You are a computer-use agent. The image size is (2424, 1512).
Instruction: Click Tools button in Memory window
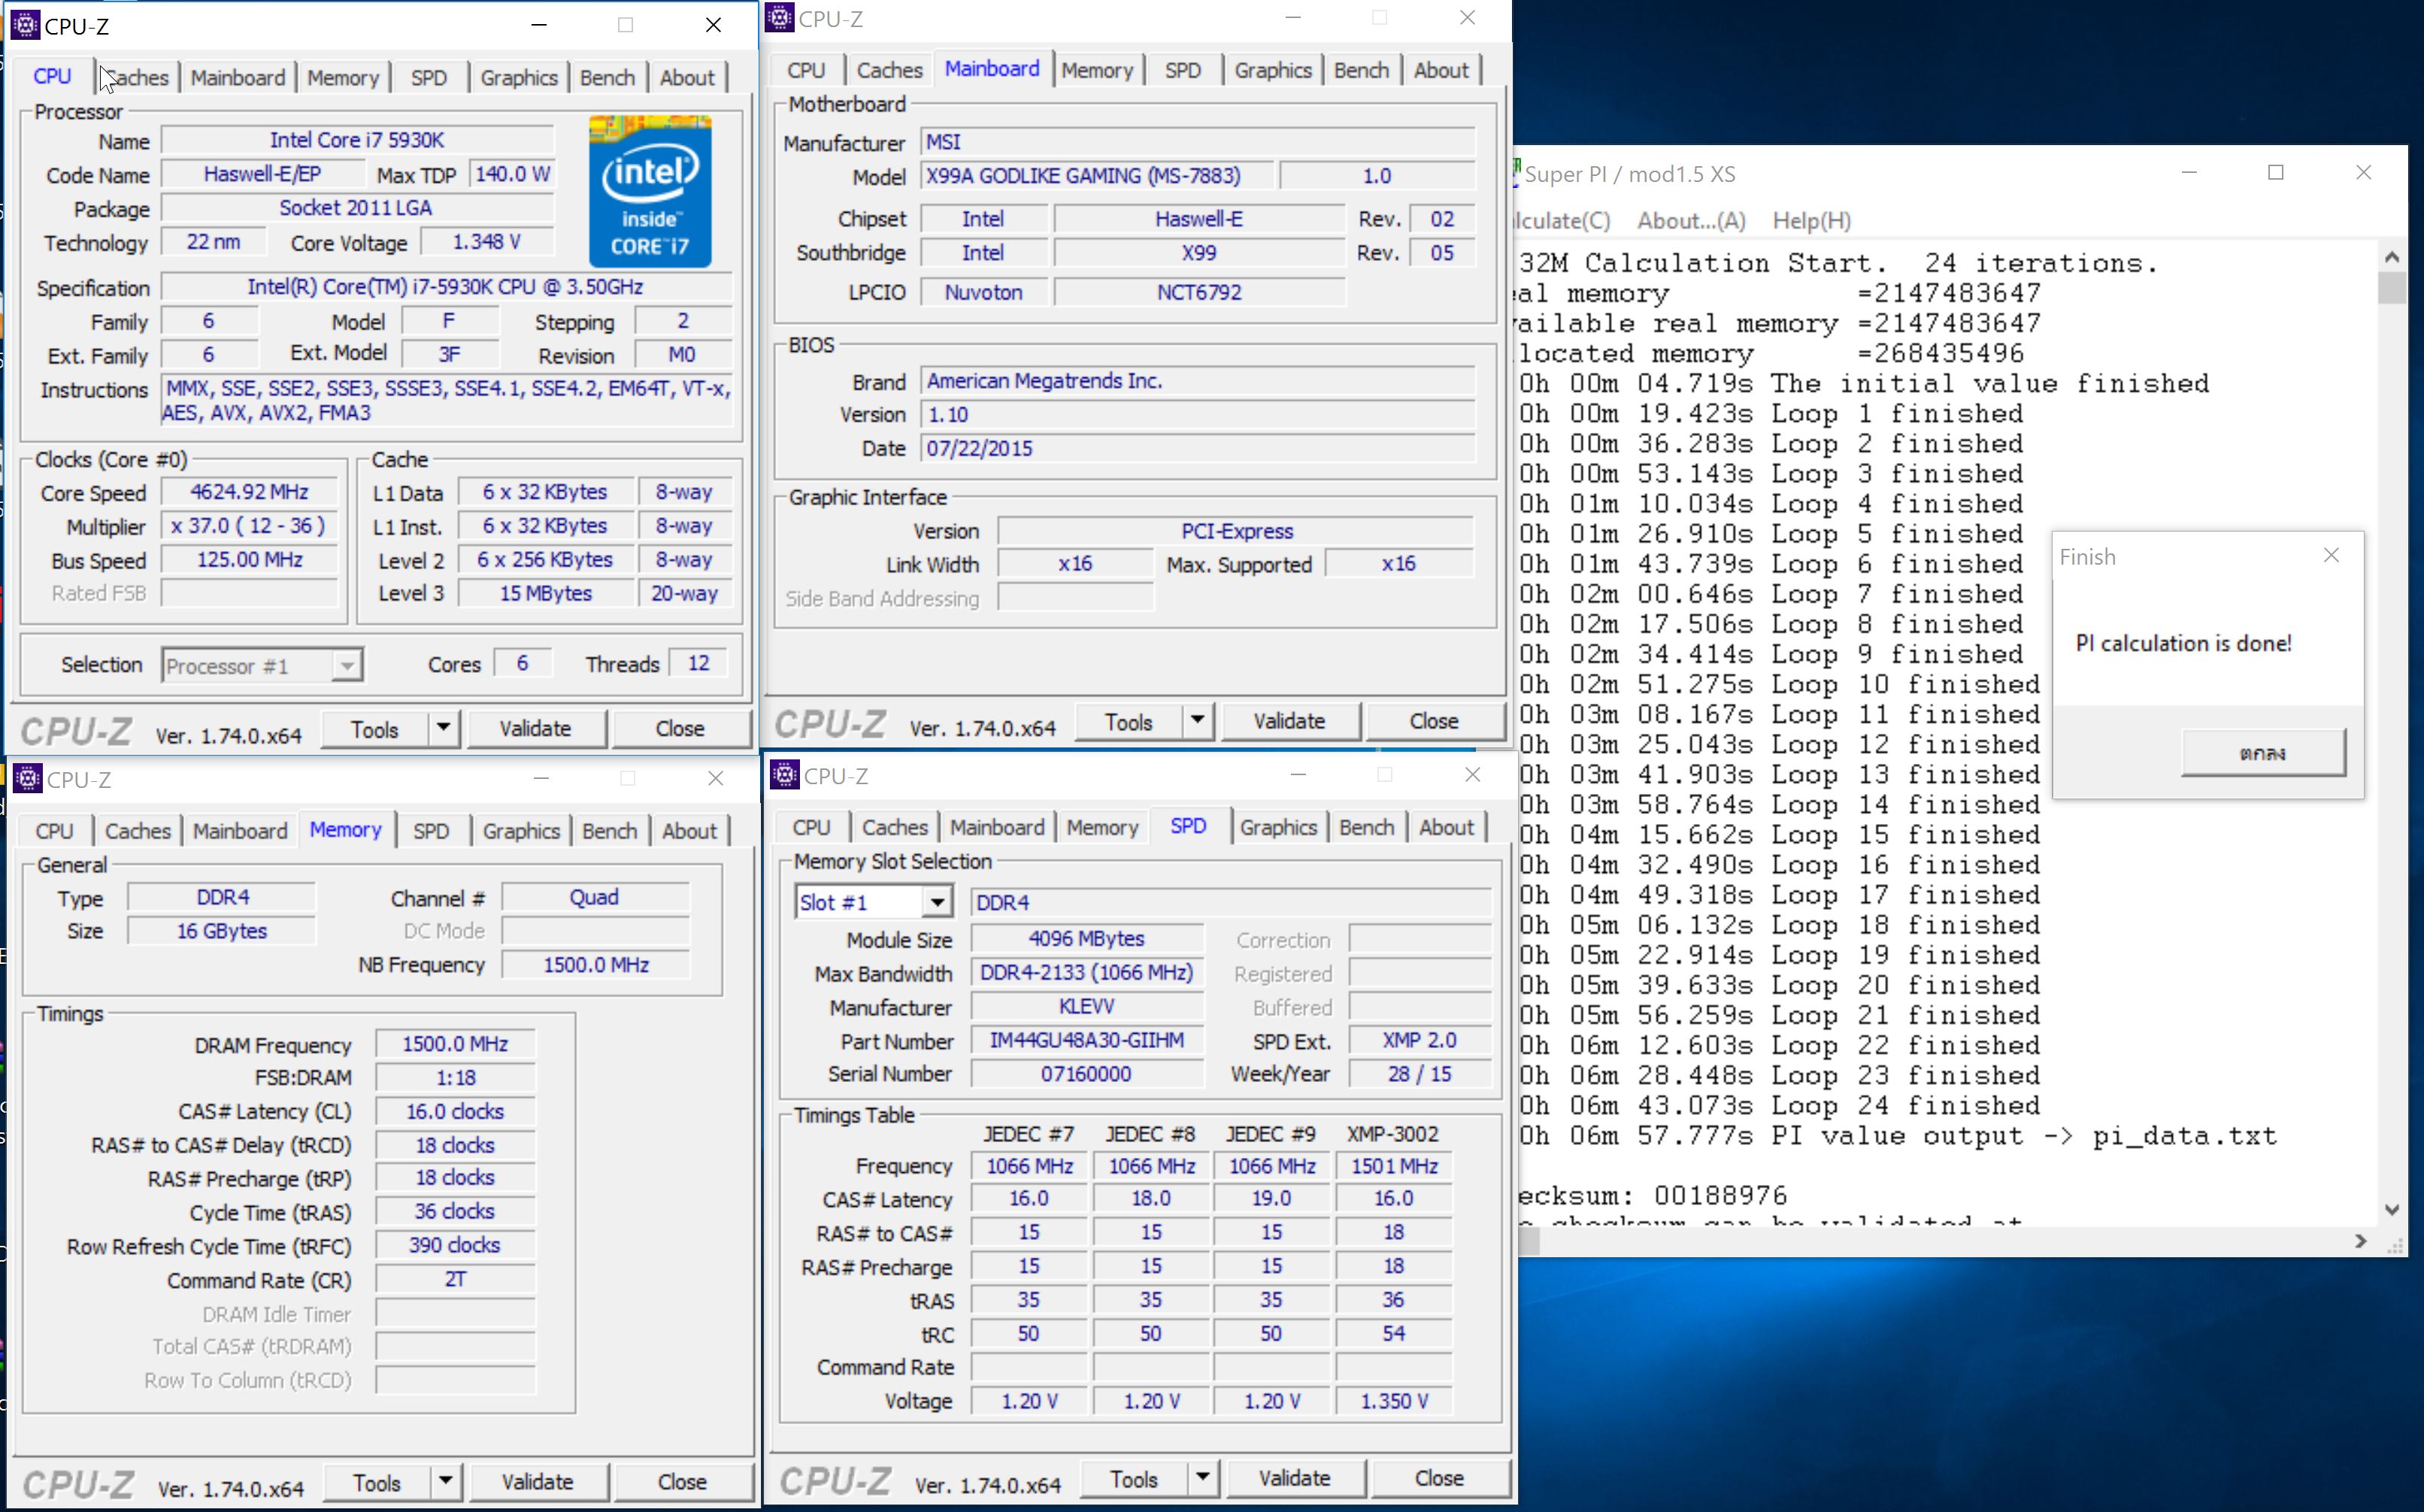pos(377,1481)
